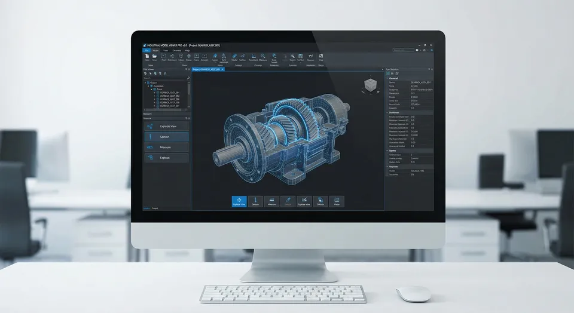
Task: Select Measure in the bottom viewport toolbar
Action: pyautogui.click(x=271, y=201)
